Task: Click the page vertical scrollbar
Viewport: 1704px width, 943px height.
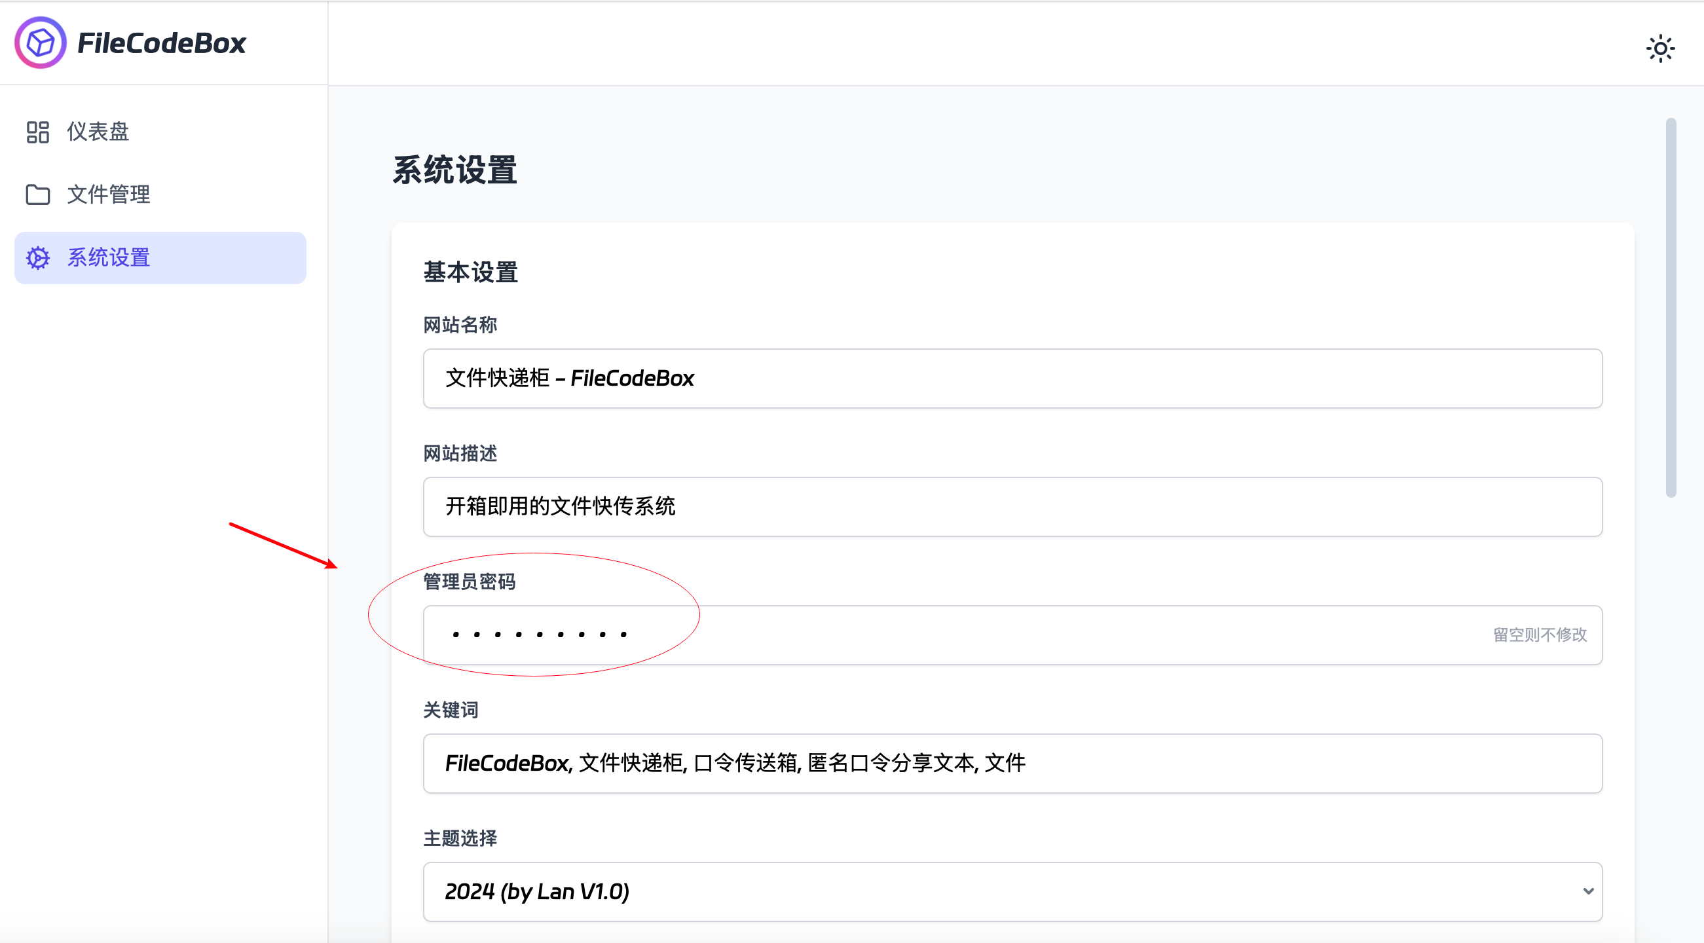Action: point(1670,308)
